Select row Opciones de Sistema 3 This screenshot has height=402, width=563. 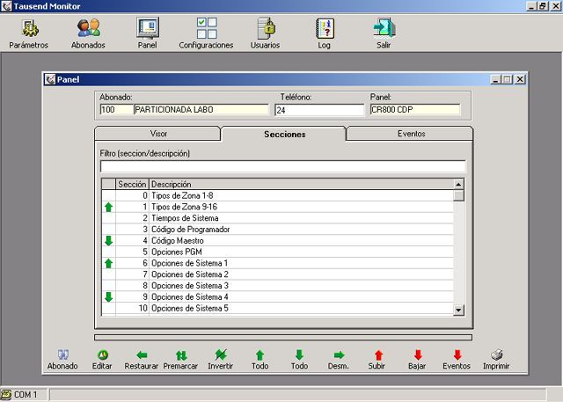[277, 286]
